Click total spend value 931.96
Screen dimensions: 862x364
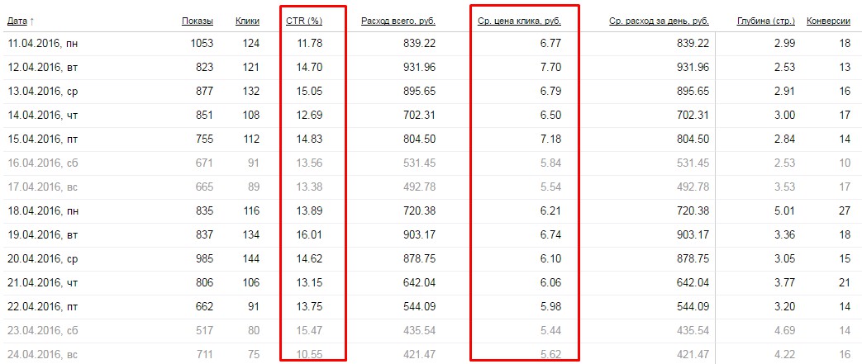pos(419,68)
